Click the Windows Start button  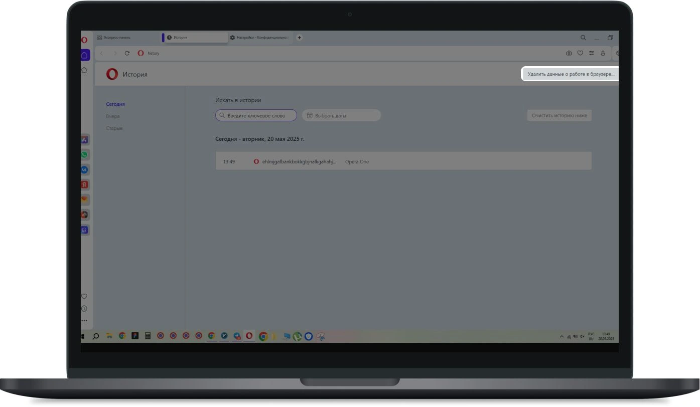click(x=82, y=337)
